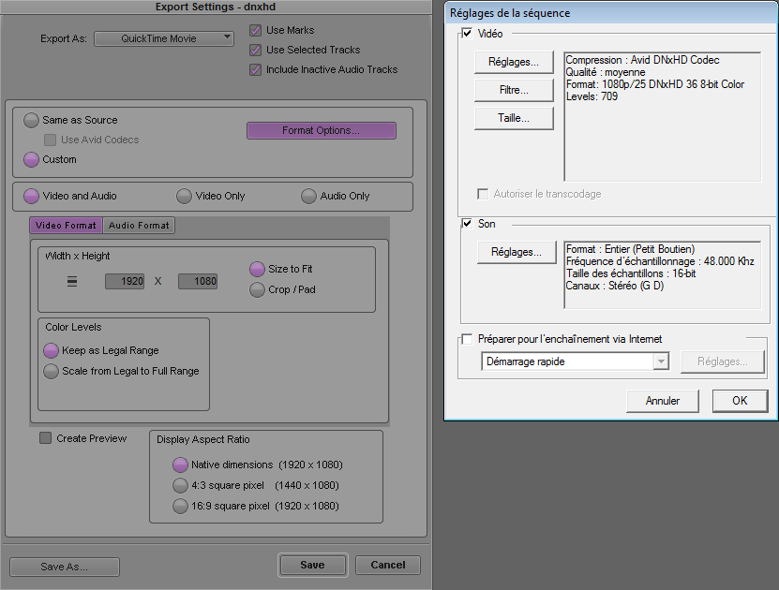Enable the Create Preview checkbox
The height and width of the screenshot is (590, 779).
(x=46, y=438)
